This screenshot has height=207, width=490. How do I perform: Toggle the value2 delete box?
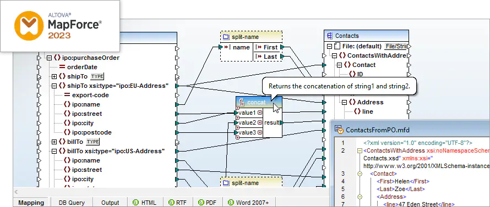(260, 123)
